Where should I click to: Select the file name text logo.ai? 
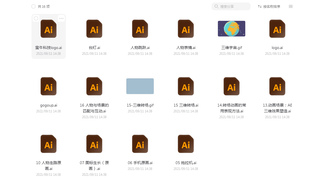[277, 48]
